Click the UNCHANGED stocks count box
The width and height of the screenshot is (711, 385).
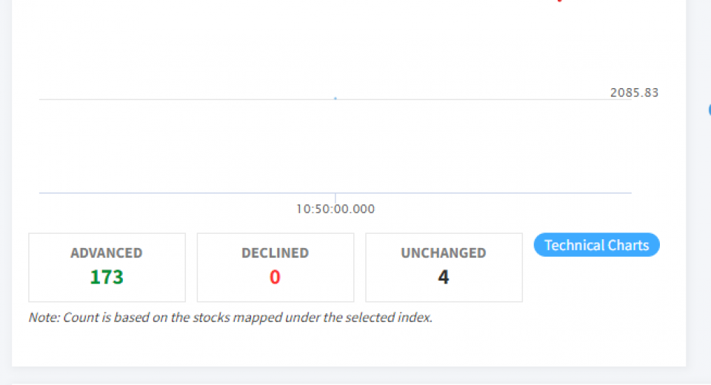444,267
